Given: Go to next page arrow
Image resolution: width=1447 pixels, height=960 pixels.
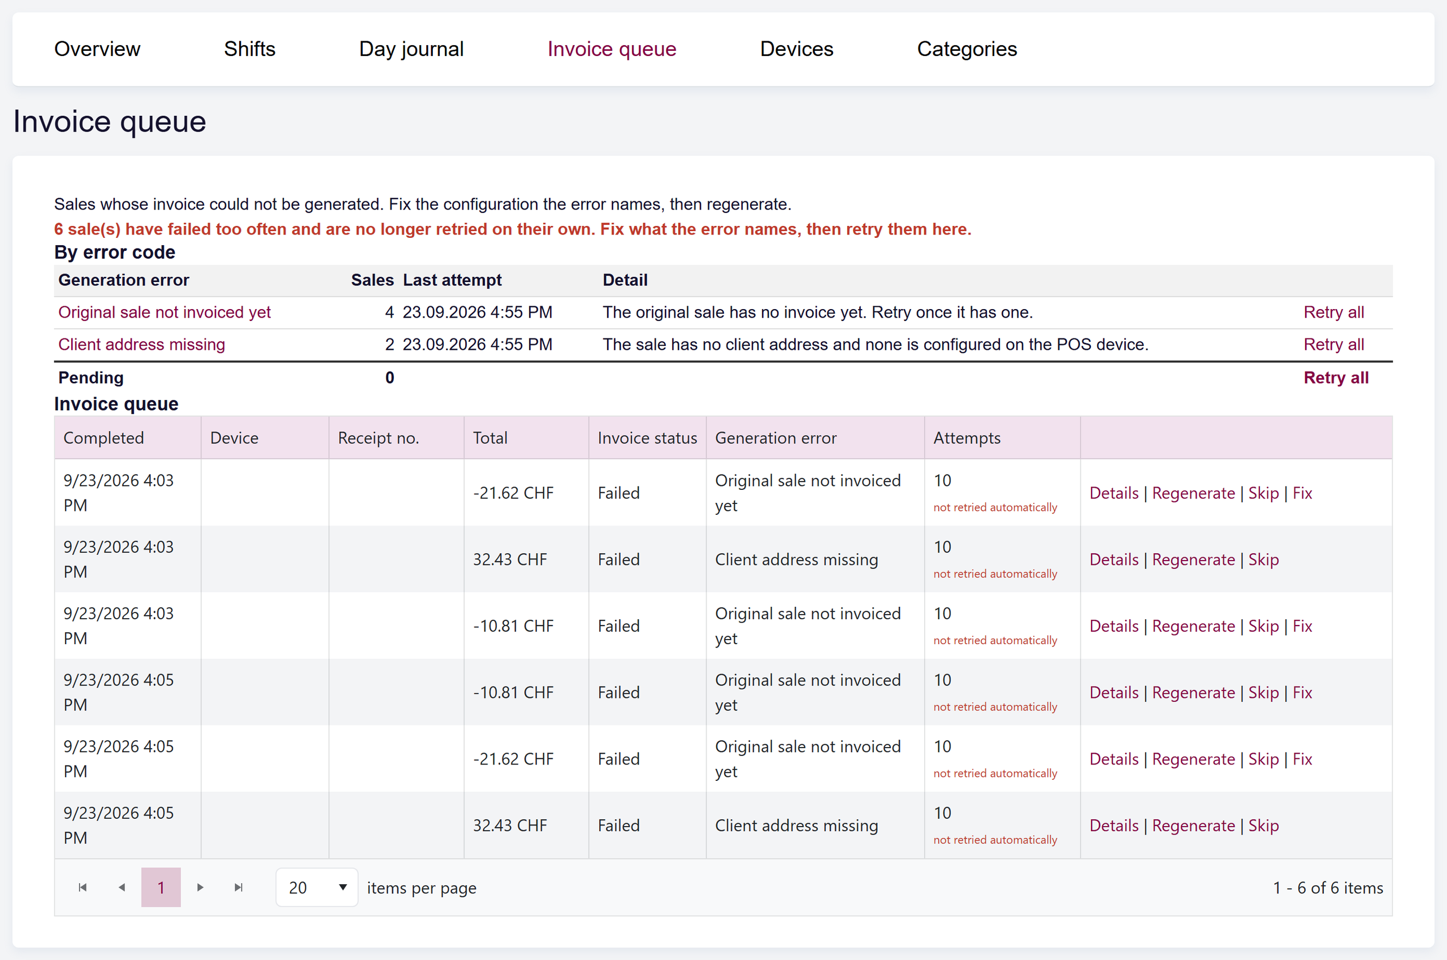Looking at the screenshot, I should [x=200, y=887].
